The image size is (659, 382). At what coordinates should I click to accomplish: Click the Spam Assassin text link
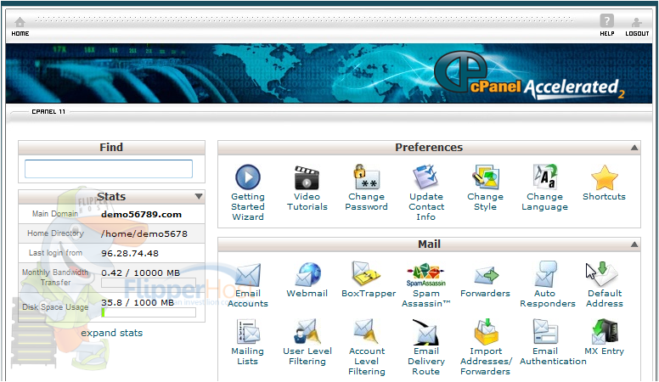click(425, 298)
